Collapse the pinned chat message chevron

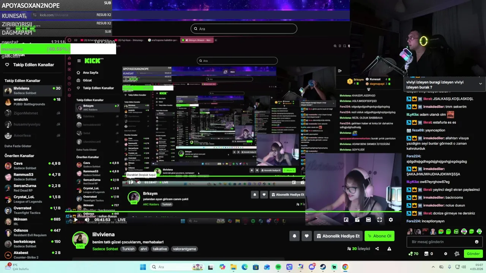pos(480,84)
